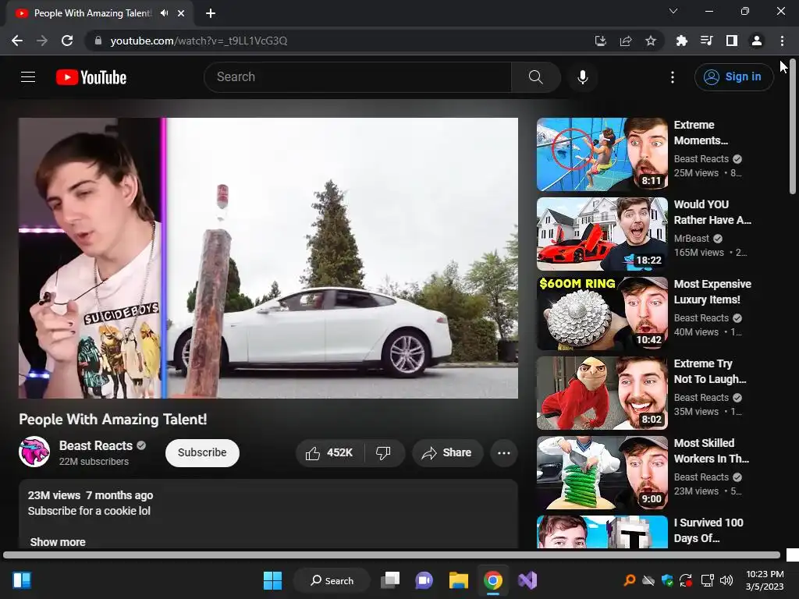Click Sign in button
Viewport: 799px width, 599px height.
pyautogui.click(x=733, y=77)
